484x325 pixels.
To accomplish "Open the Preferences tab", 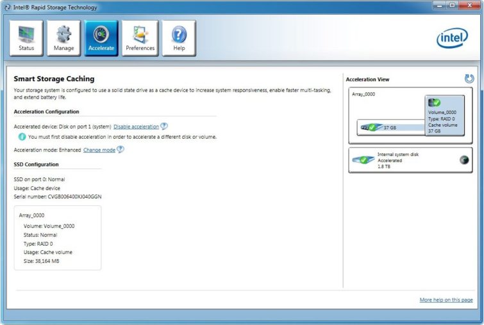I will 140,38.
